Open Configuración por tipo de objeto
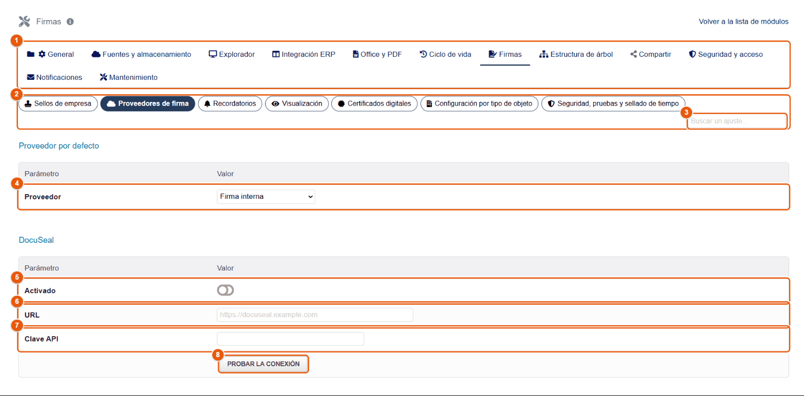The height and width of the screenshot is (396, 804). [x=479, y=103]
